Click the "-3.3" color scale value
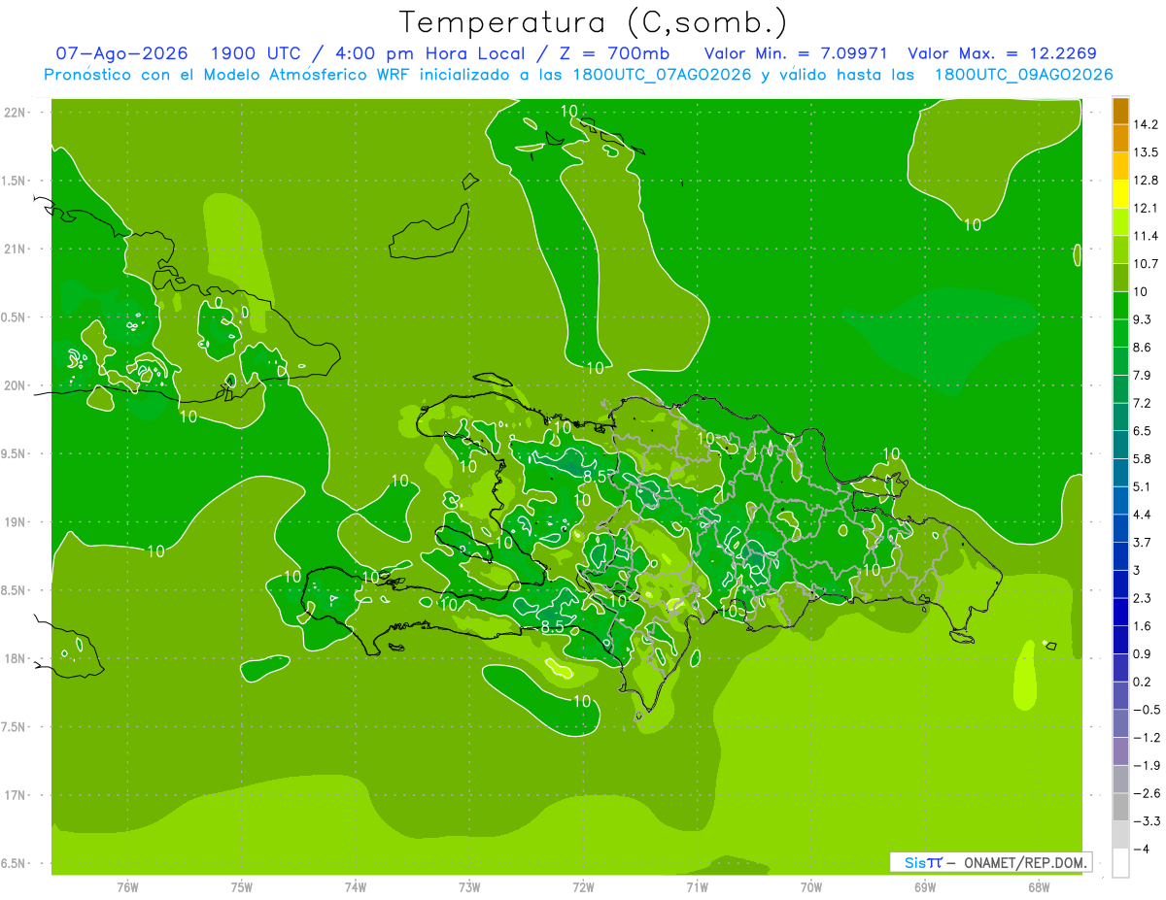This screenshot has height=900, width=1166. tap(1146, 821)
